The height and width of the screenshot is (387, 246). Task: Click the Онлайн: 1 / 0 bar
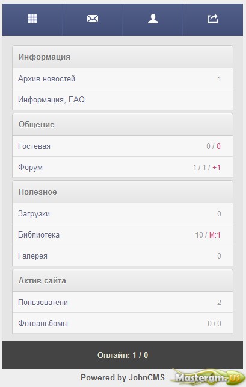[x=123, y=355]
